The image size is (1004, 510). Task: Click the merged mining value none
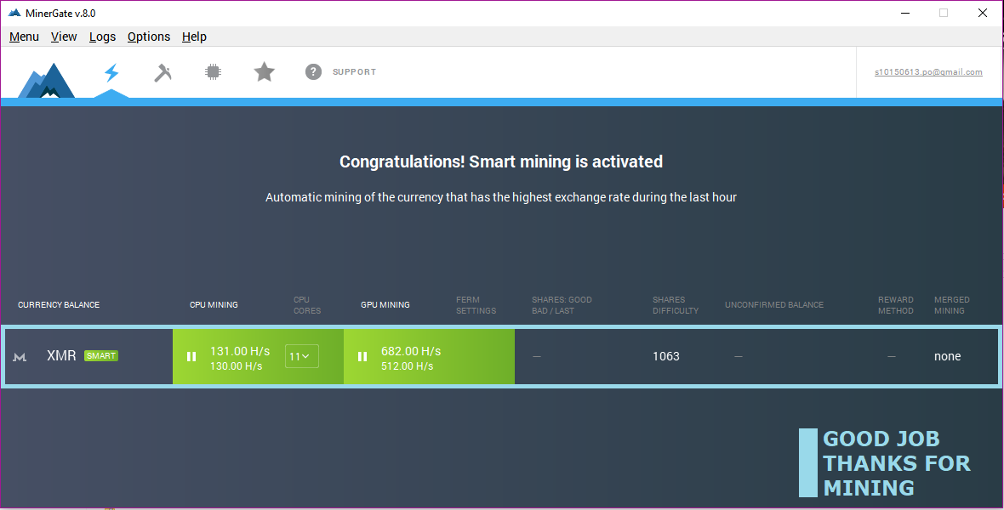click(948, 356)
